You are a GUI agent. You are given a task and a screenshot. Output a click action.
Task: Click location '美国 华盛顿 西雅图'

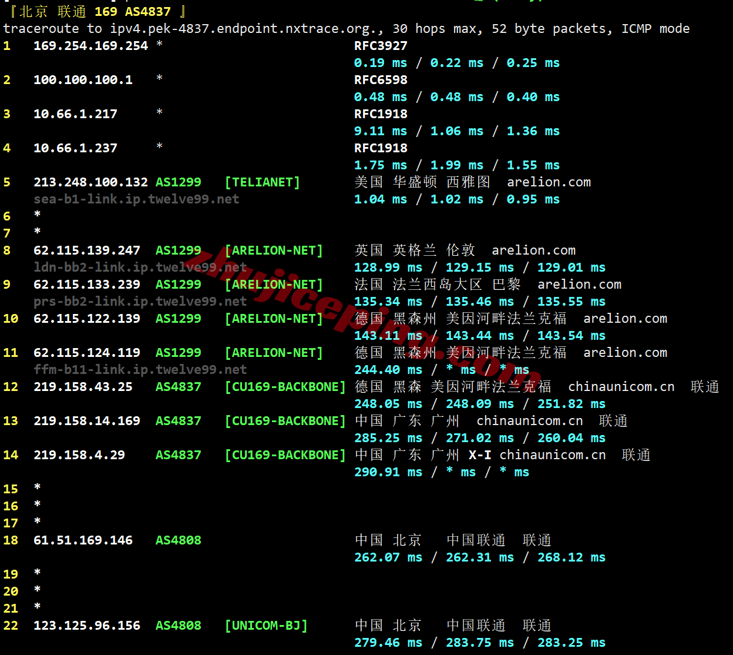422,182
